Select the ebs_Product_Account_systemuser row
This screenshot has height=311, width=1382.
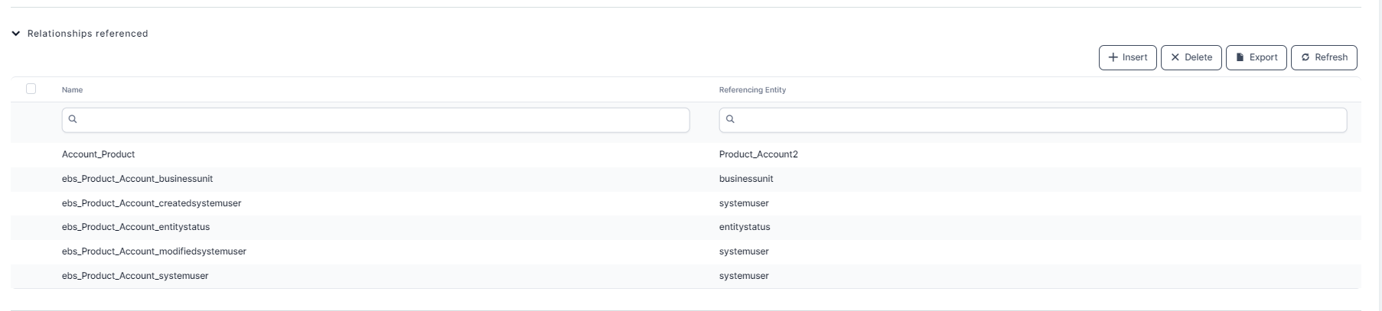click(135, 276)
